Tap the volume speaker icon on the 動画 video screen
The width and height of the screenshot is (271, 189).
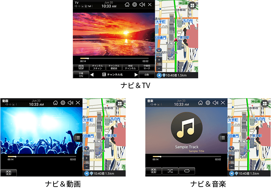pos(70,103)
